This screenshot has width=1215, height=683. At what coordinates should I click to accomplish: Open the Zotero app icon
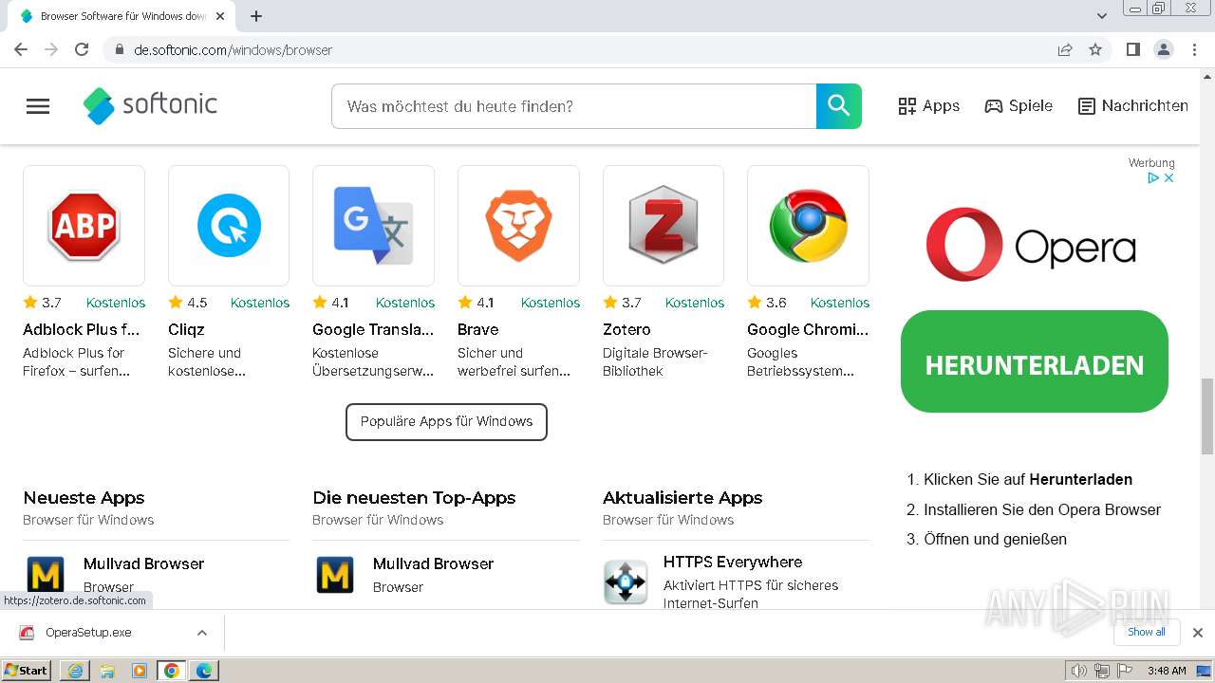[664, 226]
